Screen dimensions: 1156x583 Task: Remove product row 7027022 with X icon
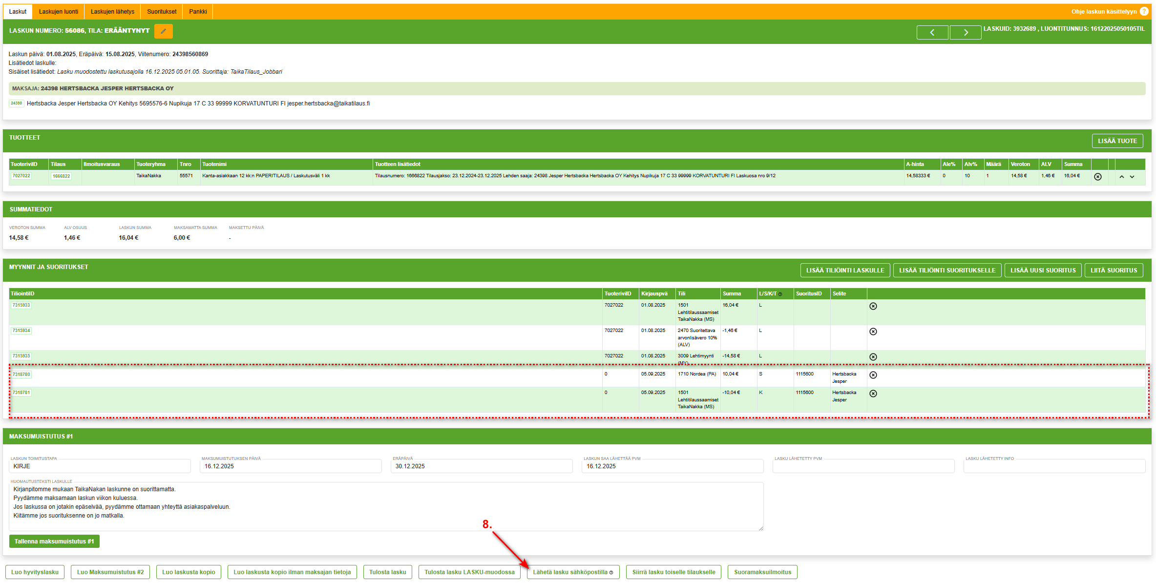[1098, 177]
